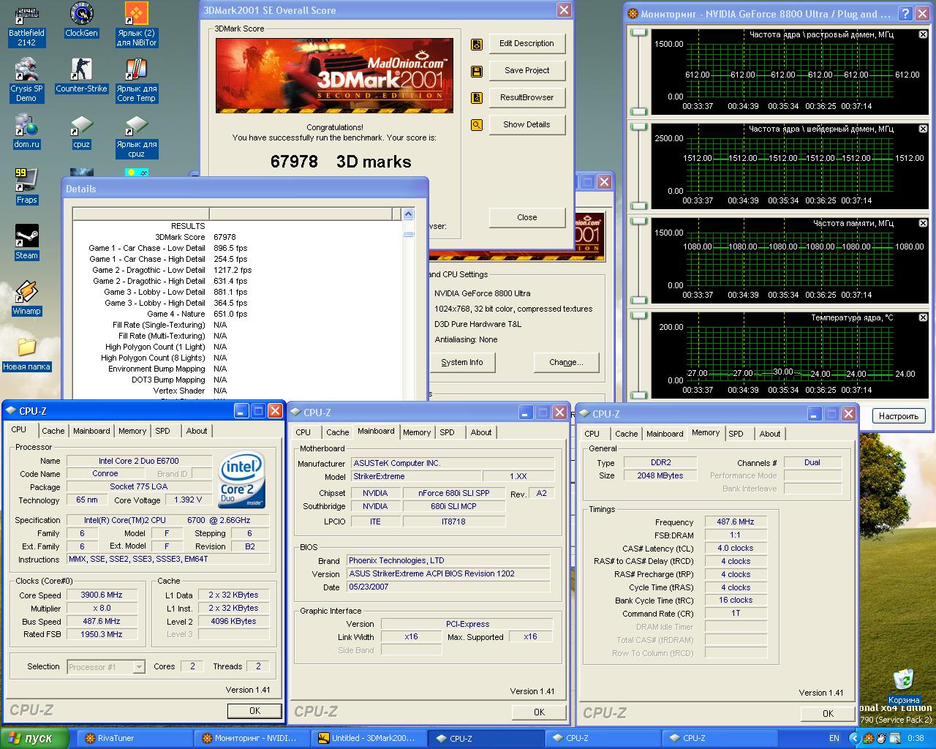
Task: Close the 'Температура ядра' graph
Action: coord(923,317)
